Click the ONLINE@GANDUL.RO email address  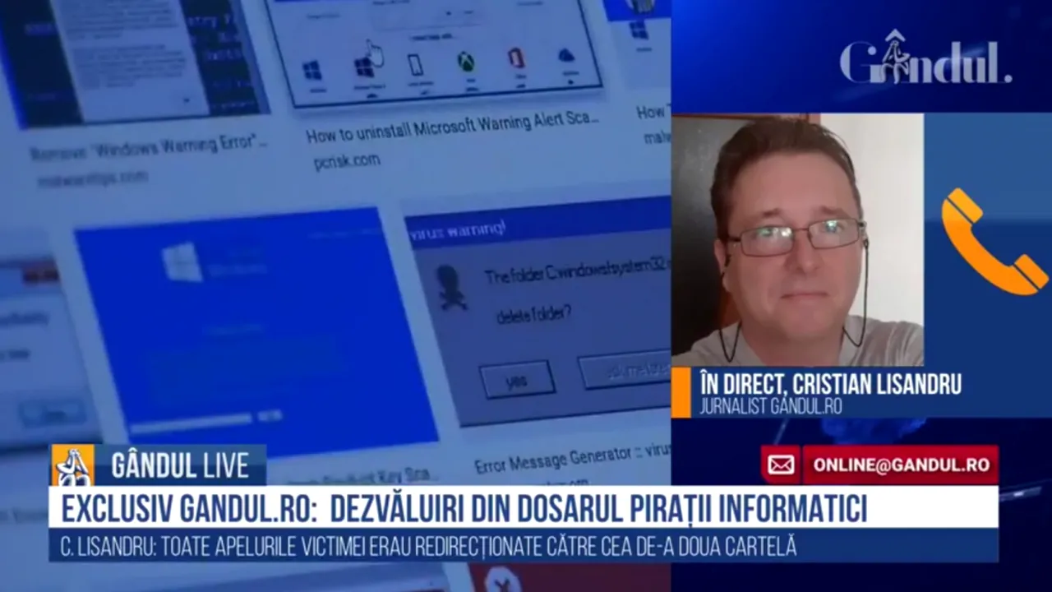point(901,465)
